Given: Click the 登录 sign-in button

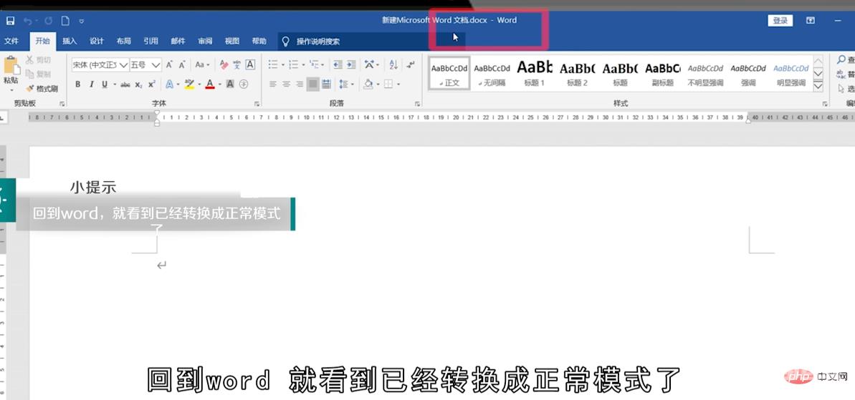Looking at the screenshot, I should (780, 21).
